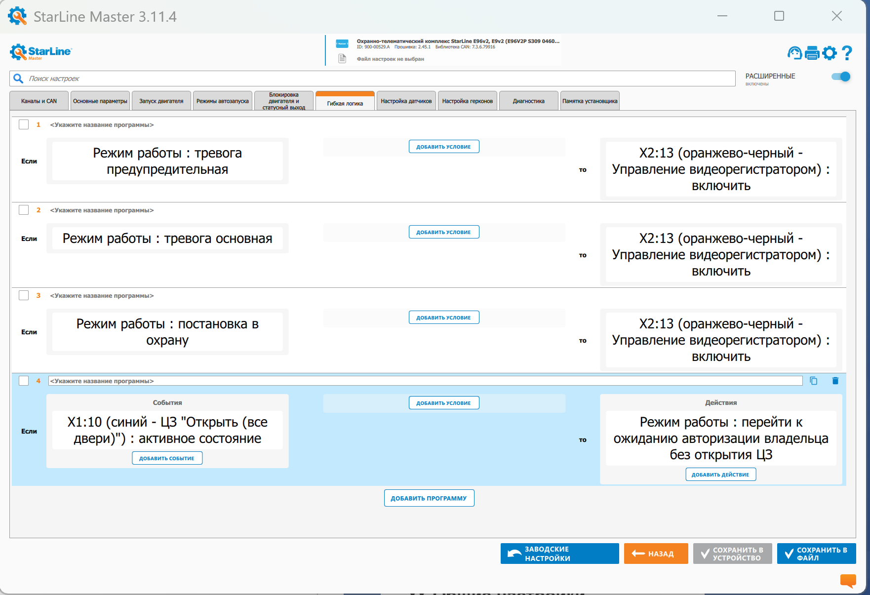Click program 2 name placeholder

102,210
